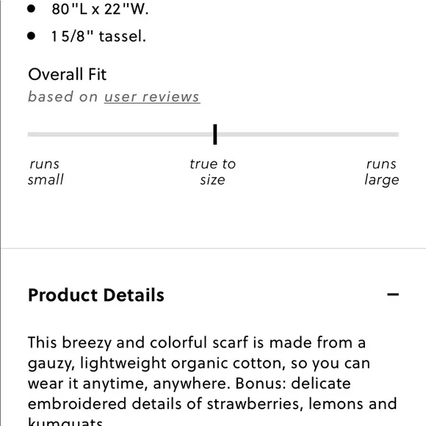Click the Overall Fit heading
426x426 pixels.
tap(67, 74)
